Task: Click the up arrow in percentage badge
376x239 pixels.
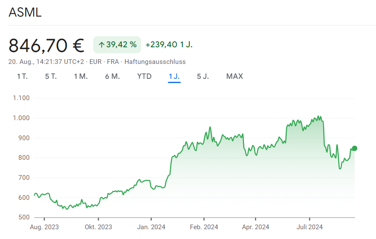Action: click(102, 45)
